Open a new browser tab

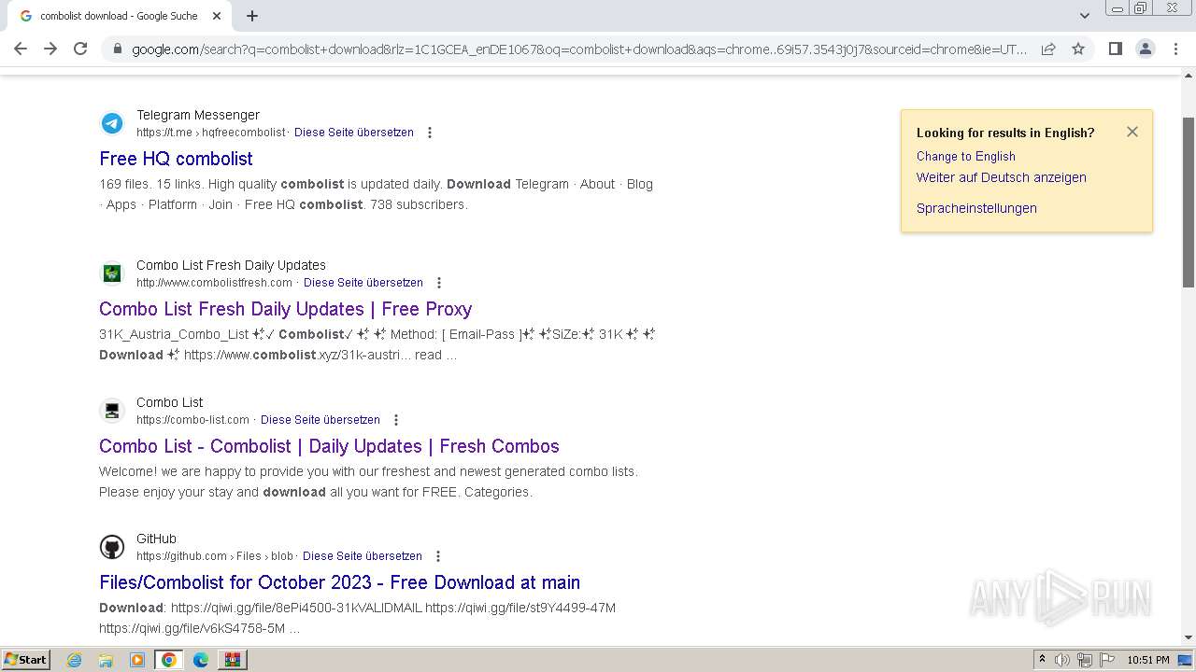coord(252,16)
